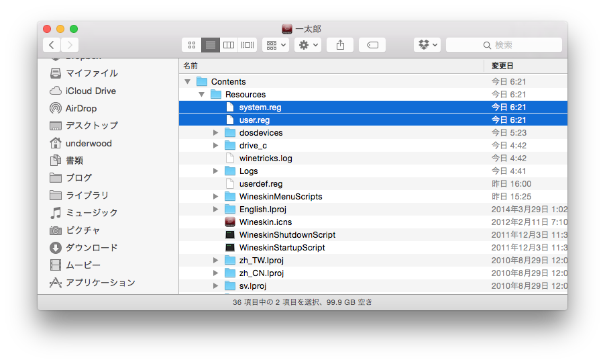
Task: Expand the drive_c folder
Action: [215, 145]
